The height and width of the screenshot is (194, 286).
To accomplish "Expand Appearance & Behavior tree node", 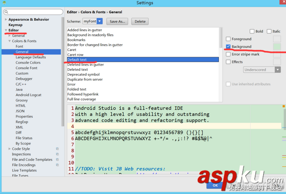I will (6, 19).
